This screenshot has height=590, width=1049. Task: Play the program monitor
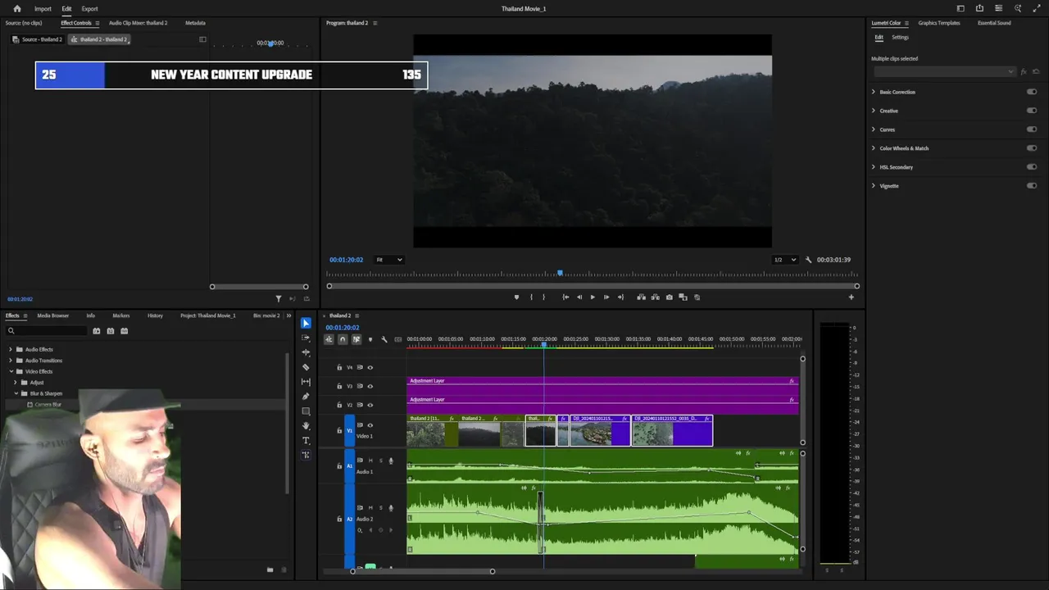click(x=593, y=297)
